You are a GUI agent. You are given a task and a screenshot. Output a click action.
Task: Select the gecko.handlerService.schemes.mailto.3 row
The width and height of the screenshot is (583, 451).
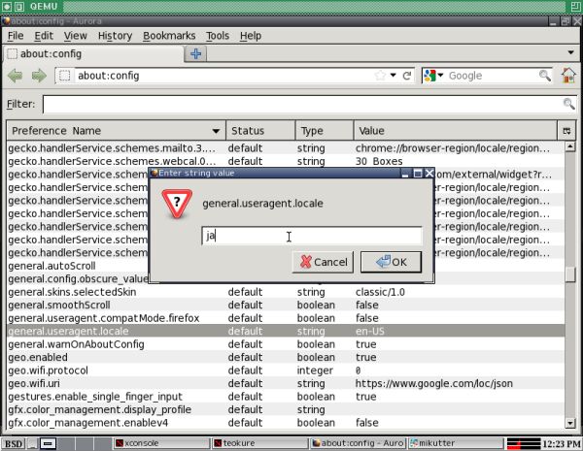pyautogui.click(x=286, y=148)
